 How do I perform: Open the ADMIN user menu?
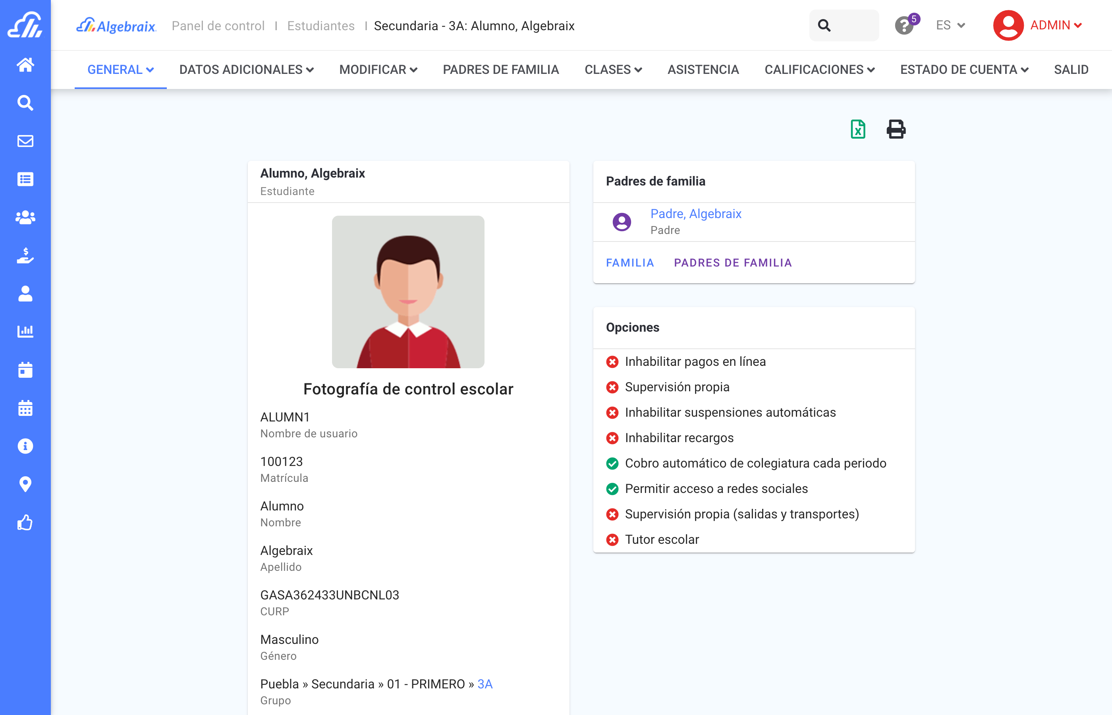(1038, 25)
